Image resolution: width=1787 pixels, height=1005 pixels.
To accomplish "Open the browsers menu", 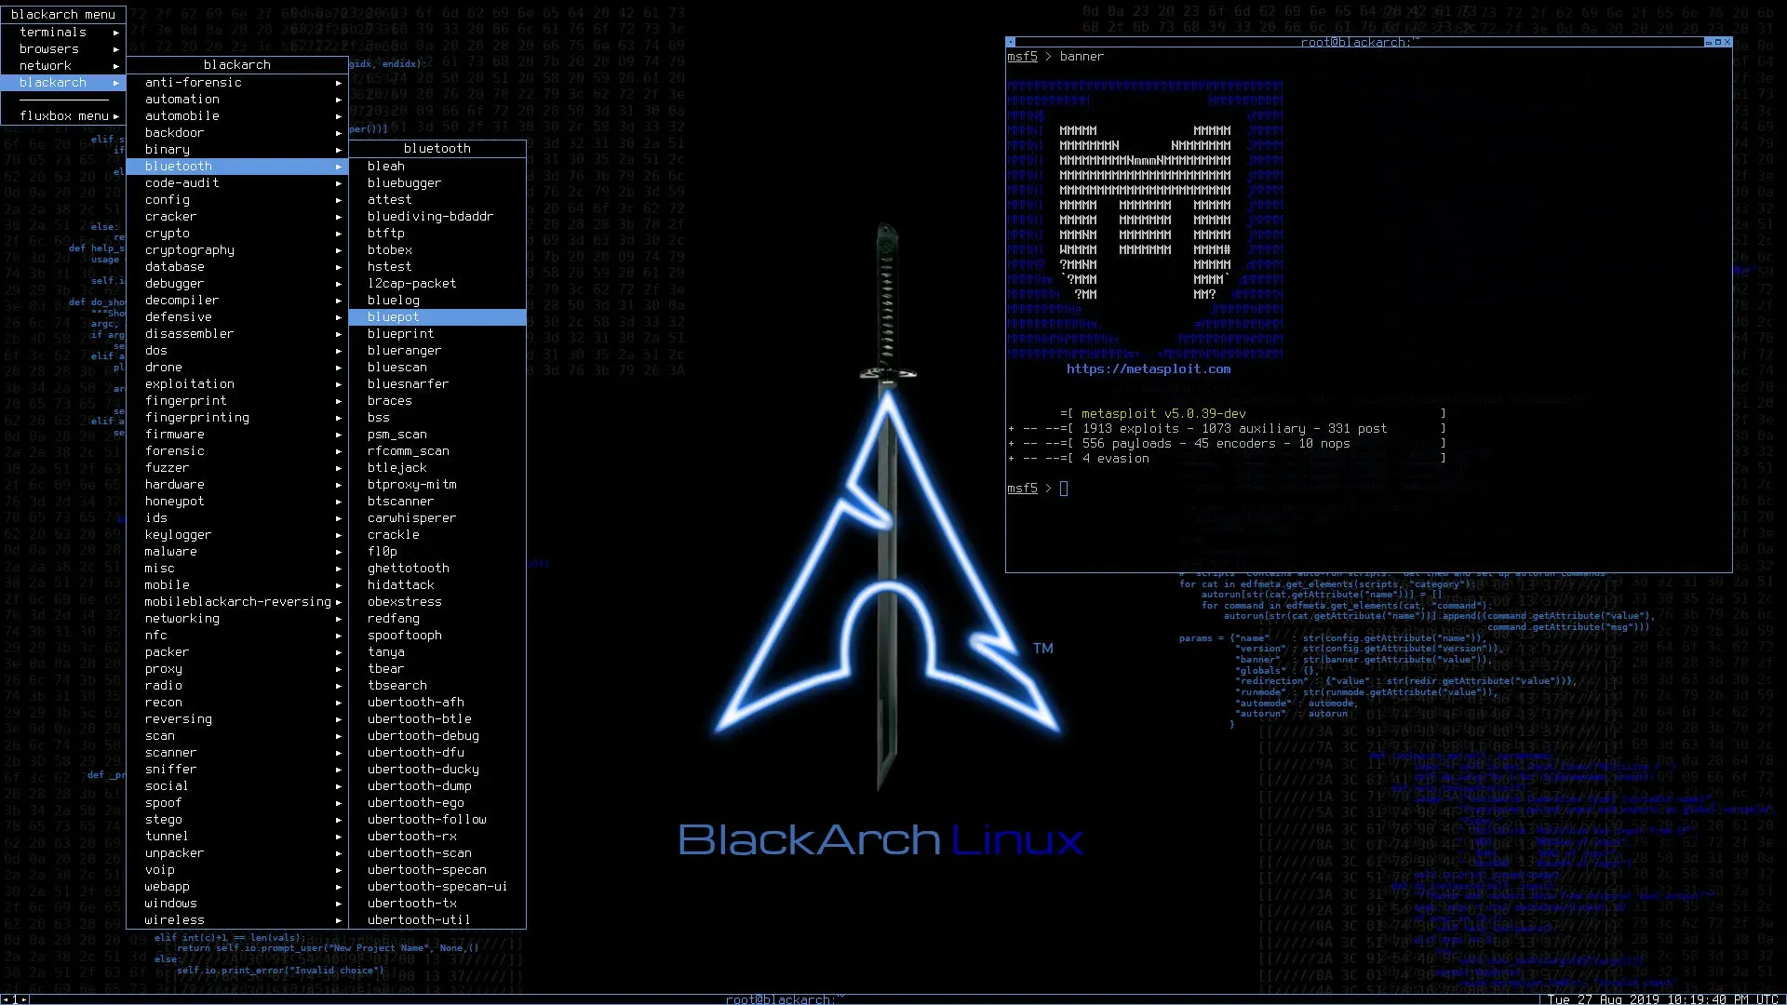I will coord(48,48).
